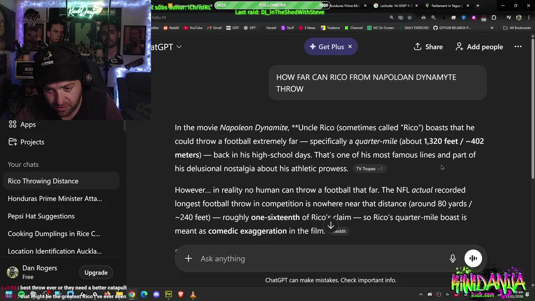Click the extension icon with the 136 badge
Screen dimensions: 535x301
tap(484, 18)
